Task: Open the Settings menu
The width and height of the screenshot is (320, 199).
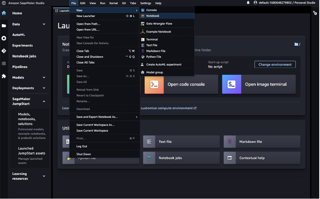Action: point(146,3)
